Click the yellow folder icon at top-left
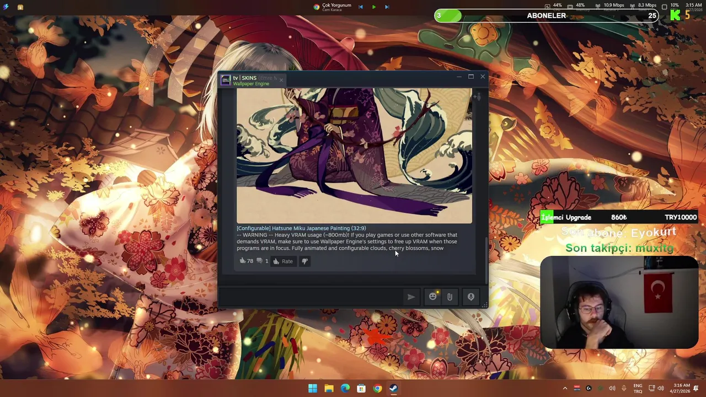This screenshot has height=397, width=706. pyautogui.click(x=20, y=7)
